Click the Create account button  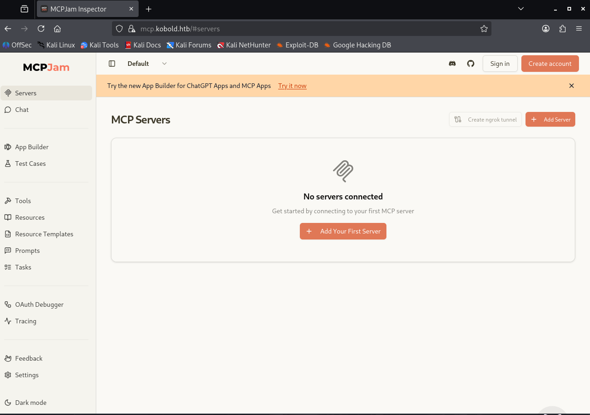click(549, 64)
